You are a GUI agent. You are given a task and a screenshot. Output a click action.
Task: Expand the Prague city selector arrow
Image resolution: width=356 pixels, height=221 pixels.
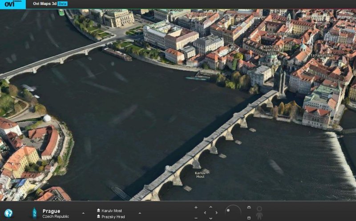pos(83,213)
